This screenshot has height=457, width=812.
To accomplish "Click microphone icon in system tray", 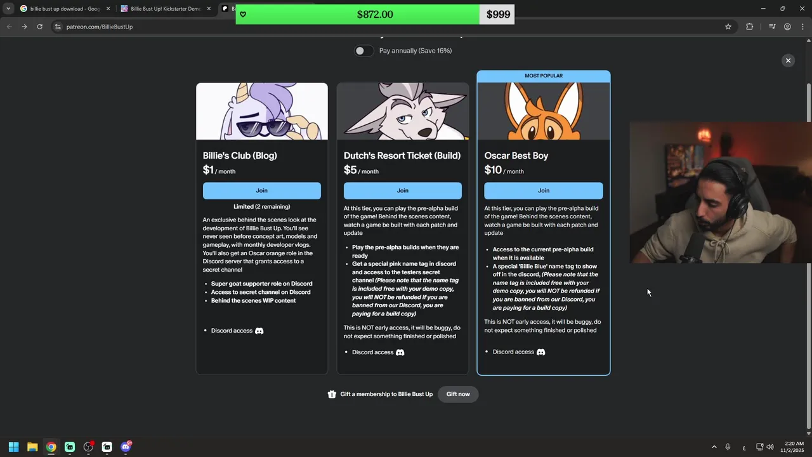I will tap(728, 447).
